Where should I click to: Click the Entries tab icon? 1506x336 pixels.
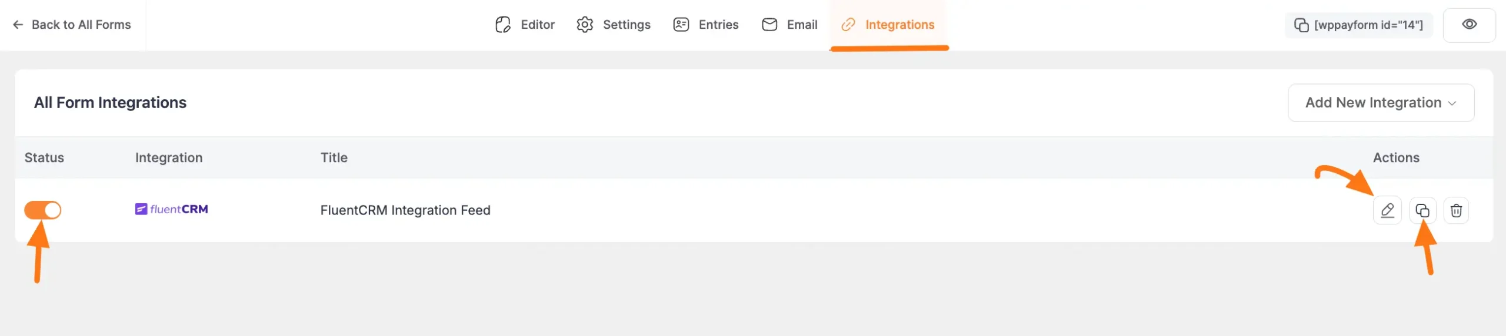tap(681, 25)
